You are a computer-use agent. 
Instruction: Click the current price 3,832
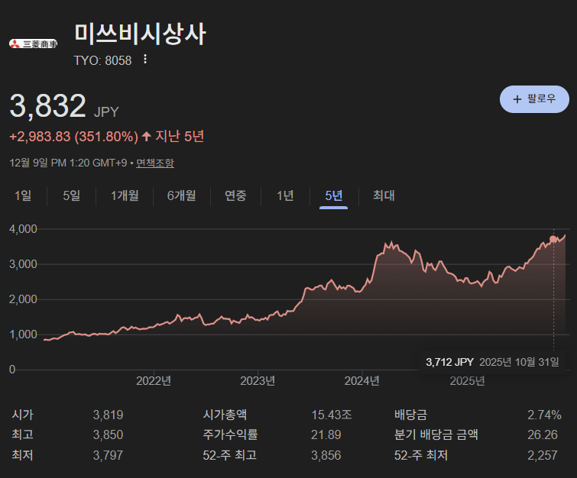pos(48,106)
